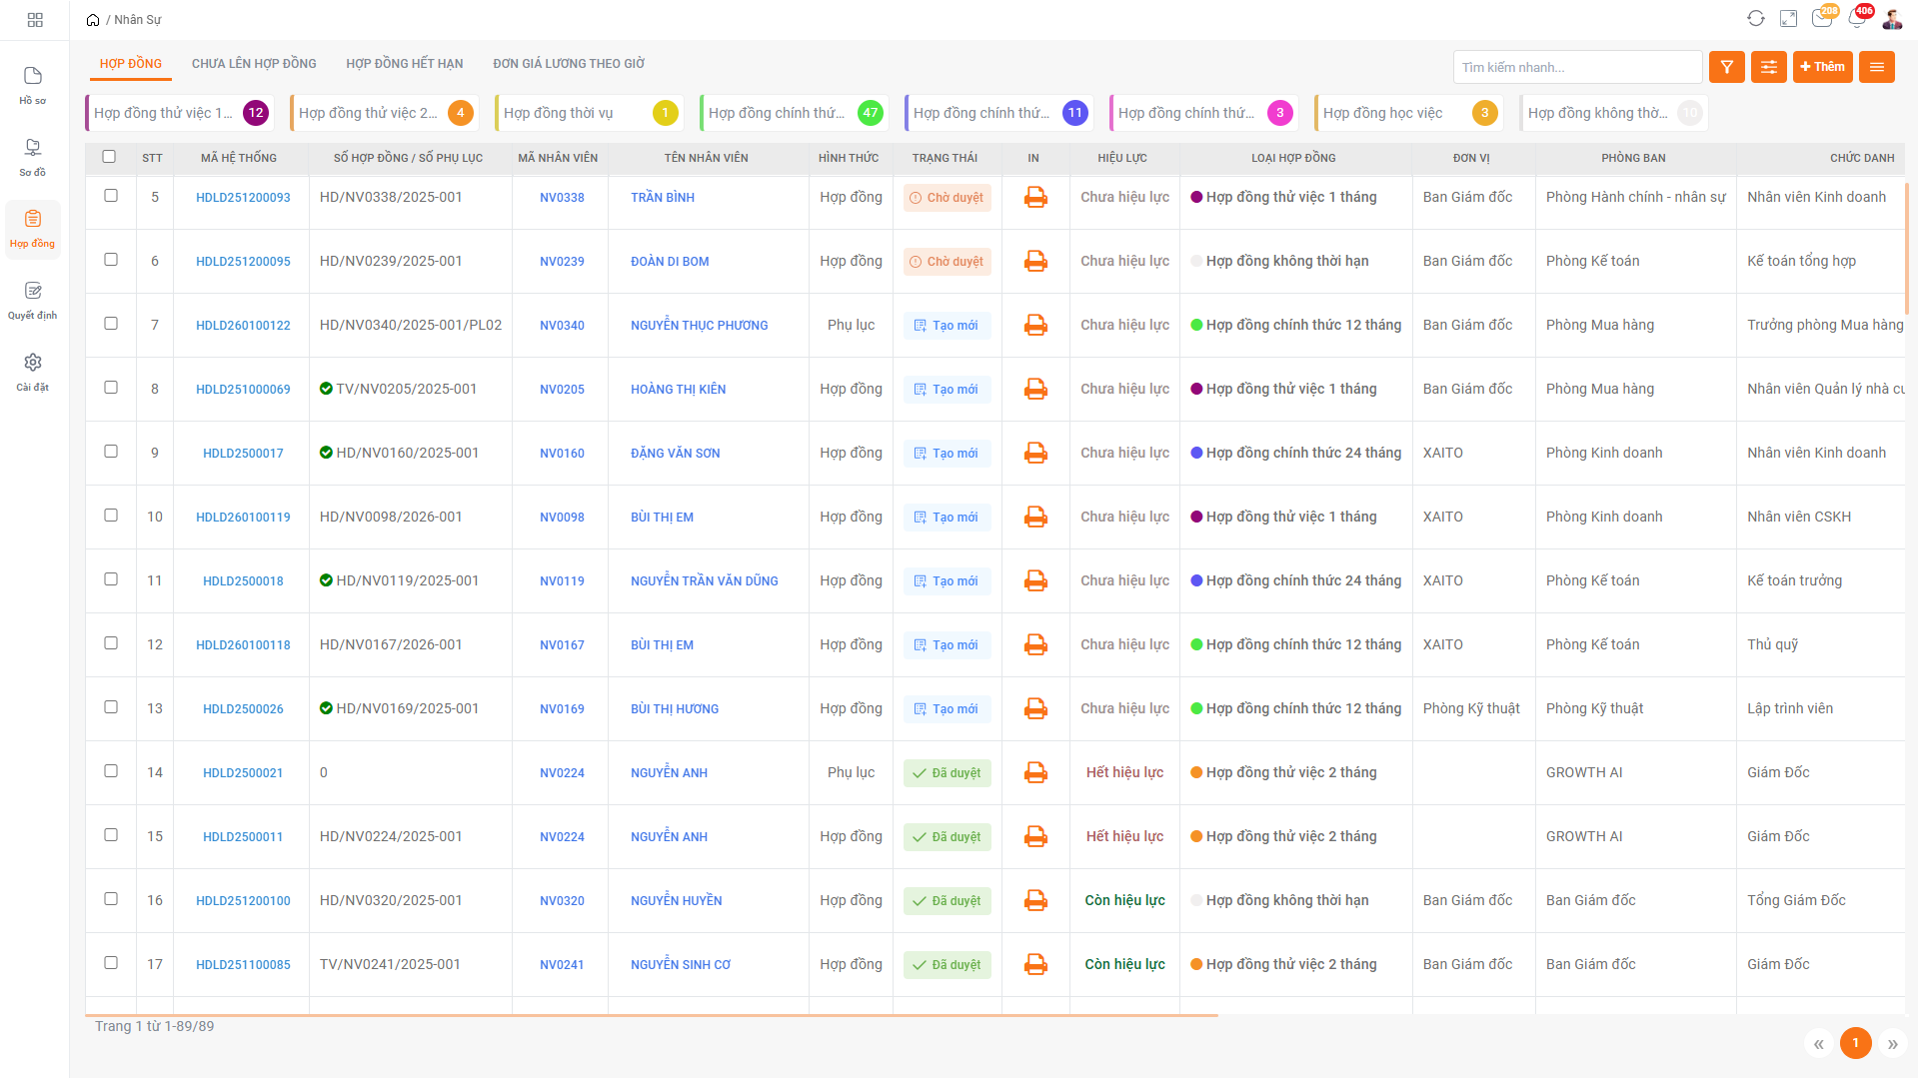The image size is (1918, 1078).
Task: Open the CHƯA LÊN HỢP ĐỒNG tab
Action: click(x=254, y=64)
